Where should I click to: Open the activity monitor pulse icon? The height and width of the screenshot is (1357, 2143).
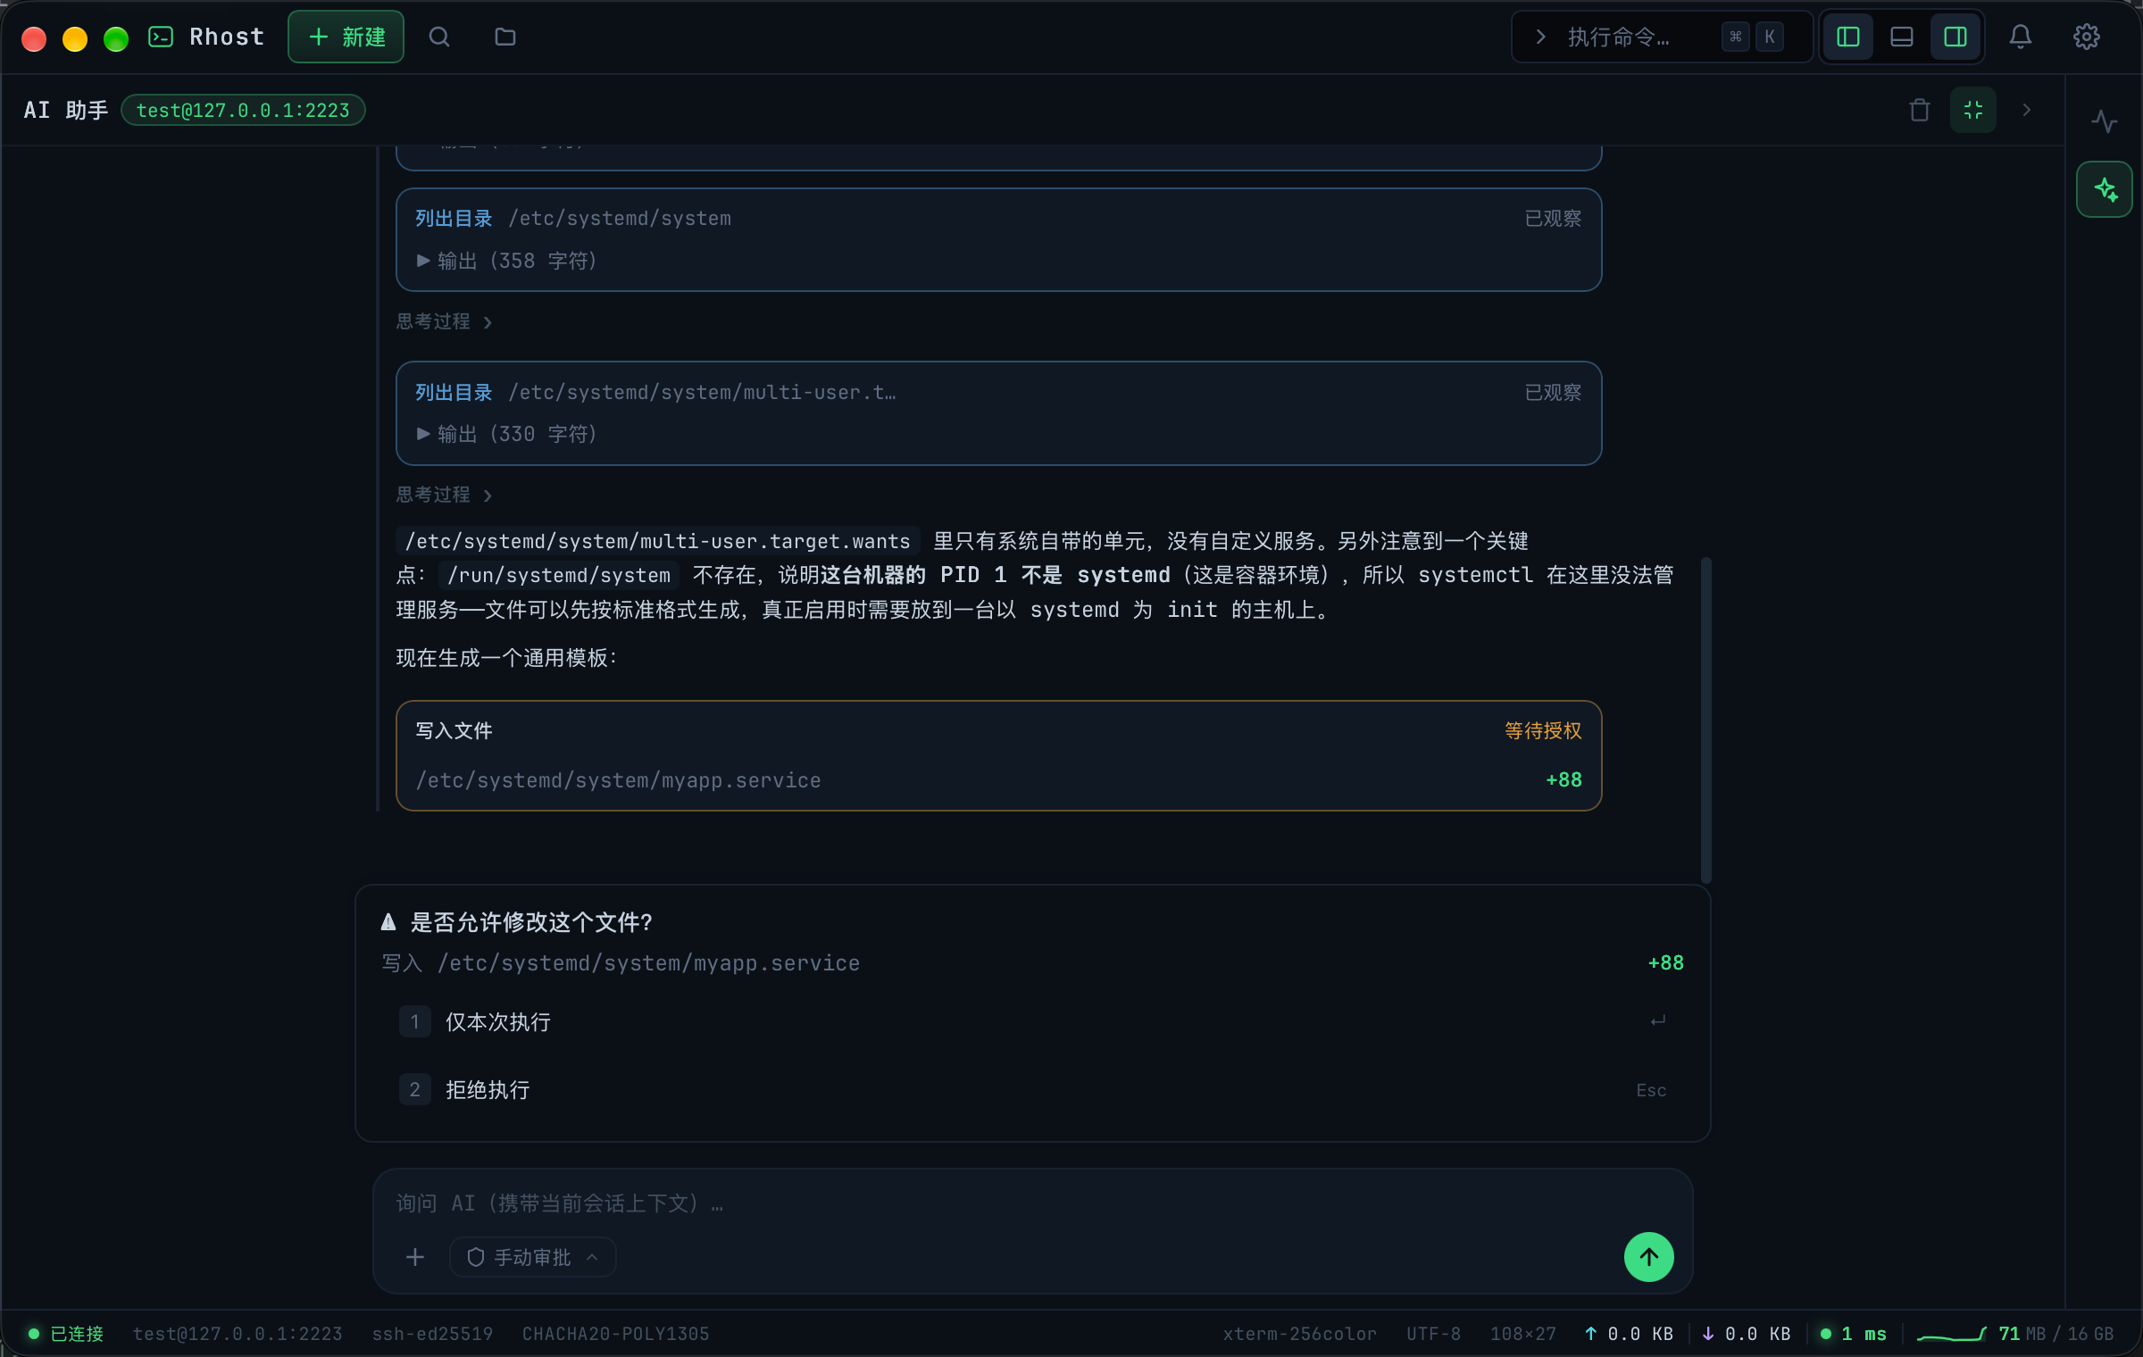click(x=2105, y=121)
